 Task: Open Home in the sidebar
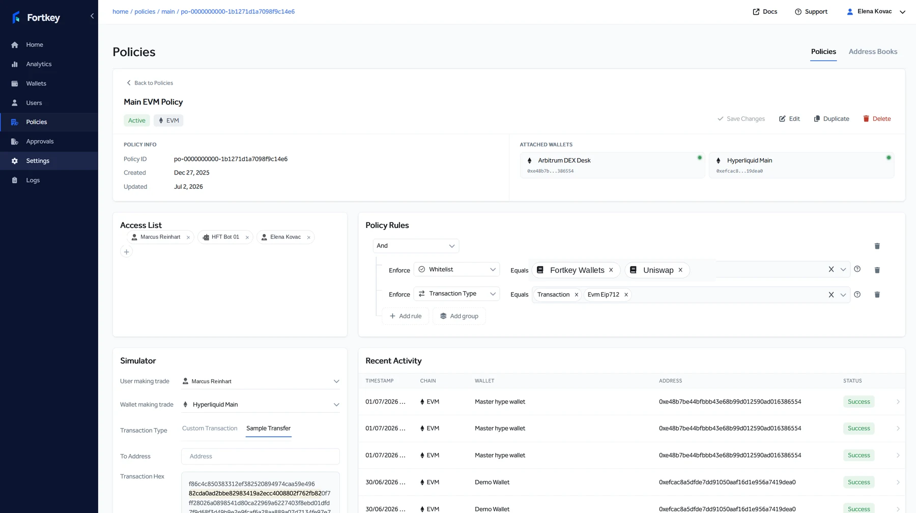click(x=49, y=45)
